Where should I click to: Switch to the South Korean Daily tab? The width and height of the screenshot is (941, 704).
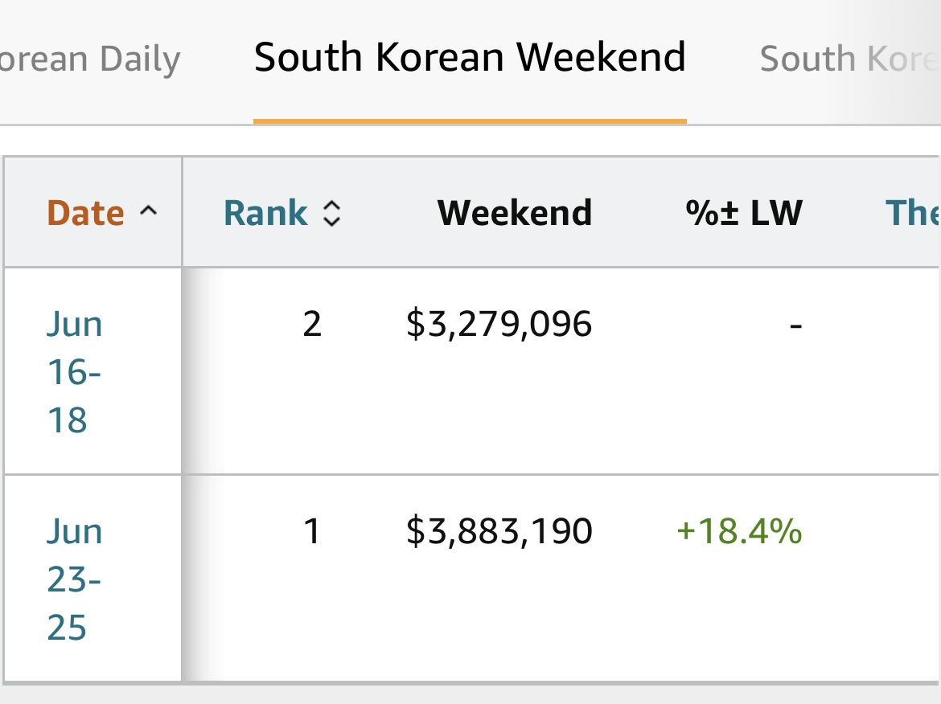88,59
